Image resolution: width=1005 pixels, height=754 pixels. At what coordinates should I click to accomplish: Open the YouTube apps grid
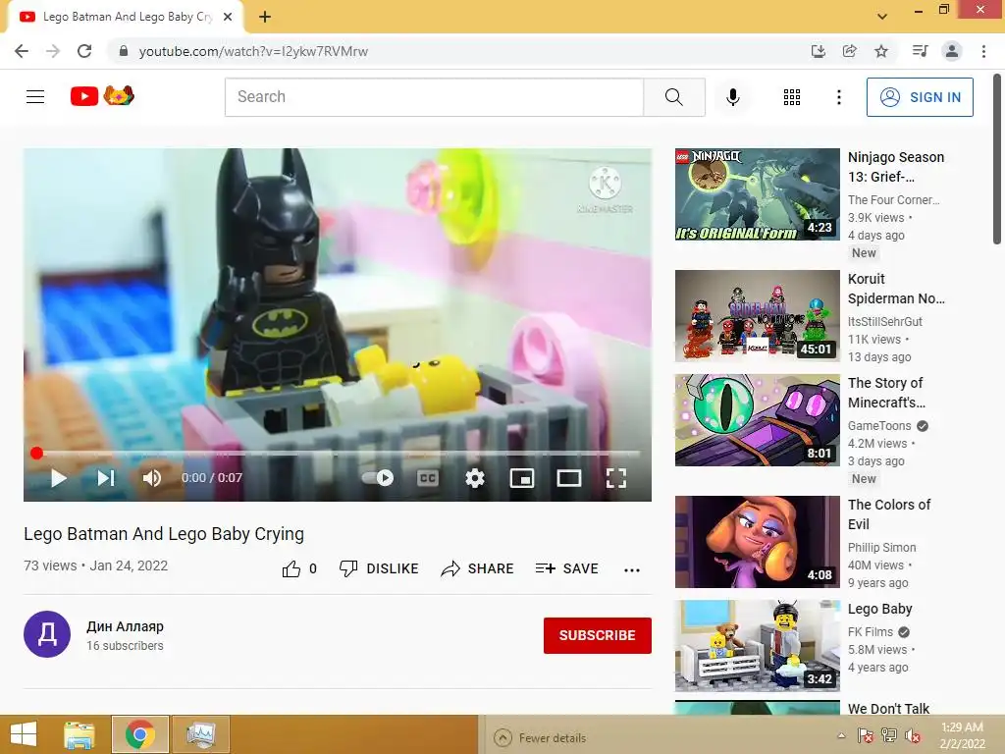click(792, 97)
